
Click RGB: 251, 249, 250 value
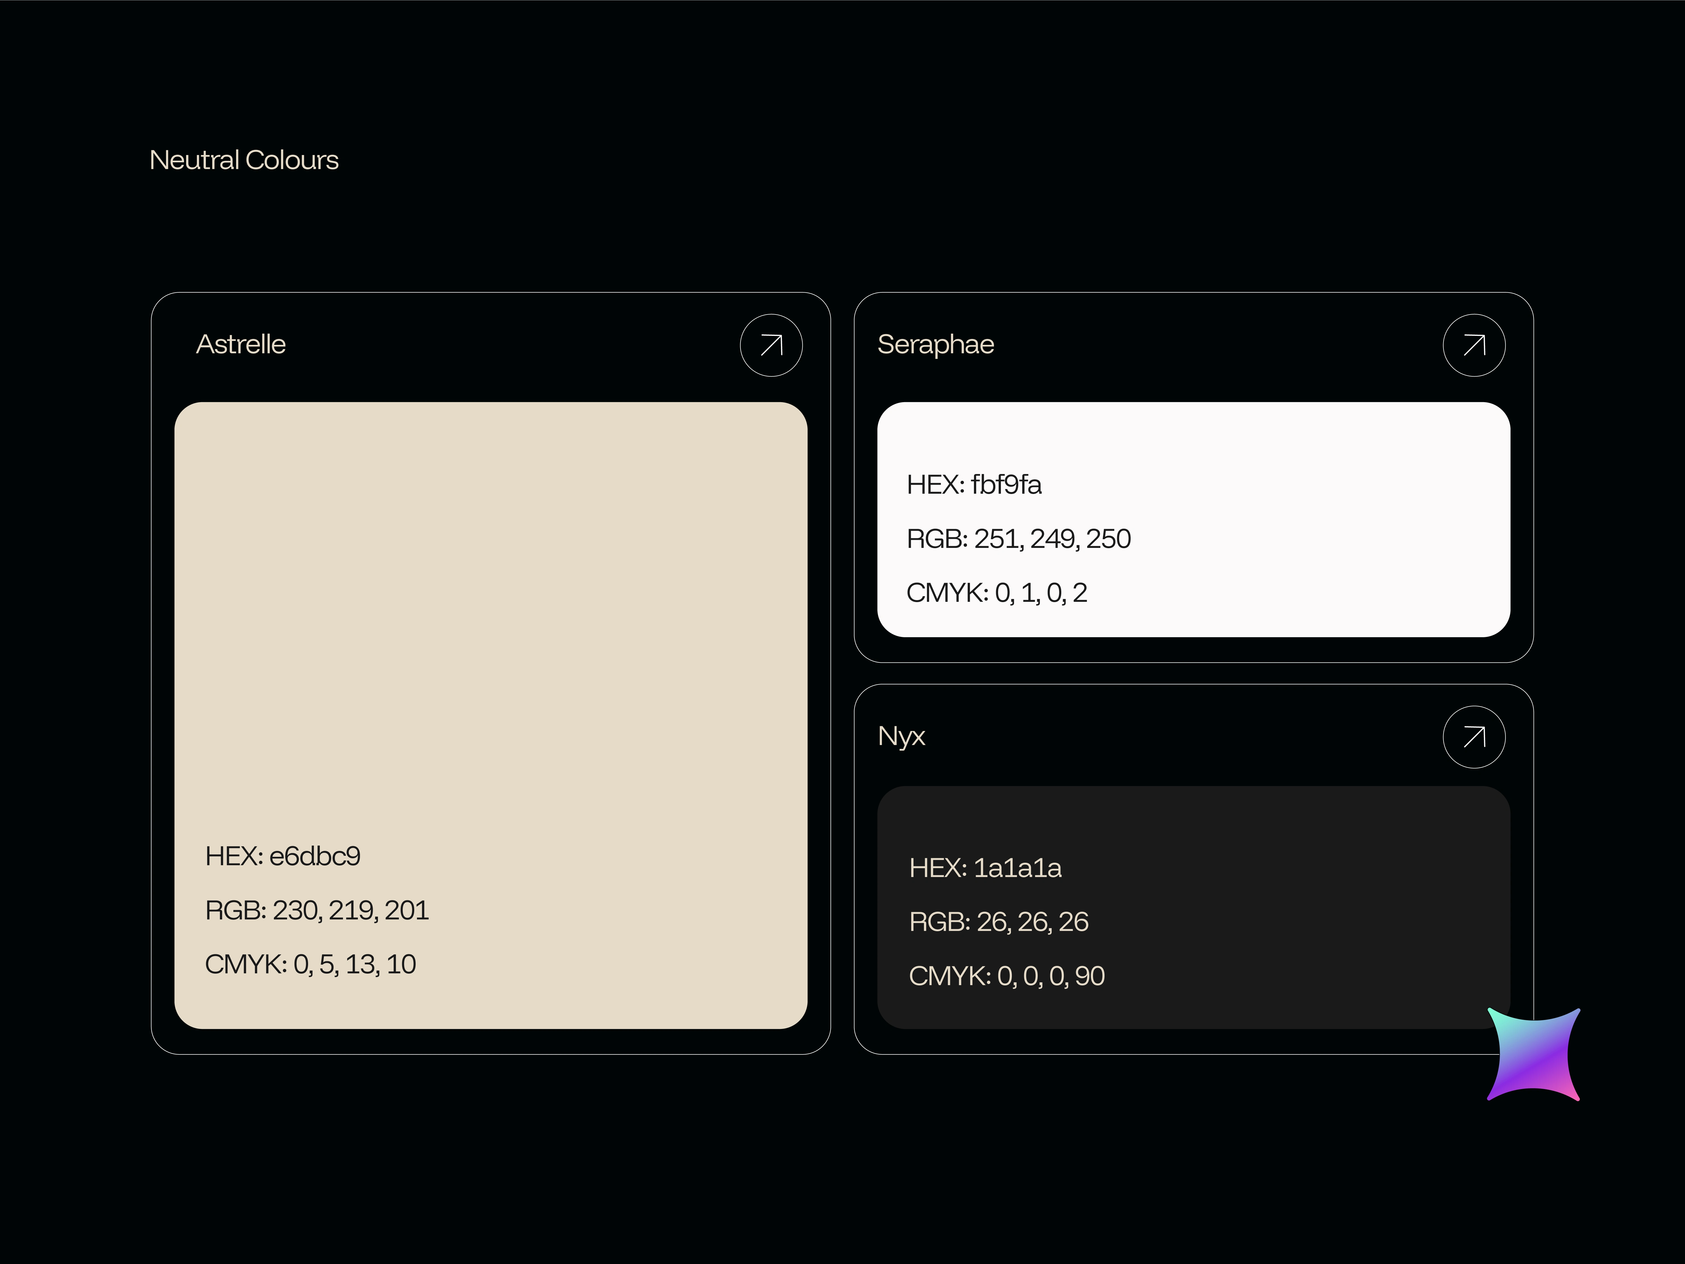point(1019,539)
